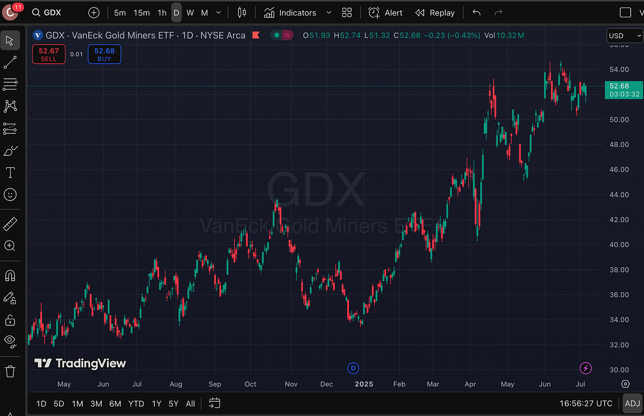Create a new Alert
Image resolution: width=644 pixels, height=416 pixels.
point(385,13)
